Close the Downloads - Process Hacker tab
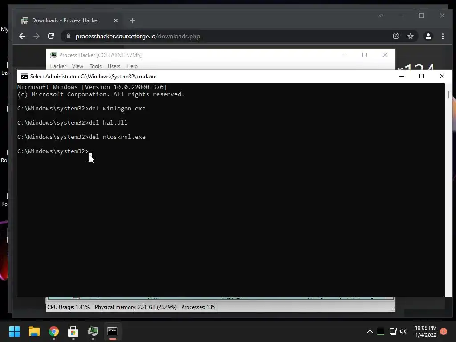The height and width of the screenshot is (342, 456). 115,20
